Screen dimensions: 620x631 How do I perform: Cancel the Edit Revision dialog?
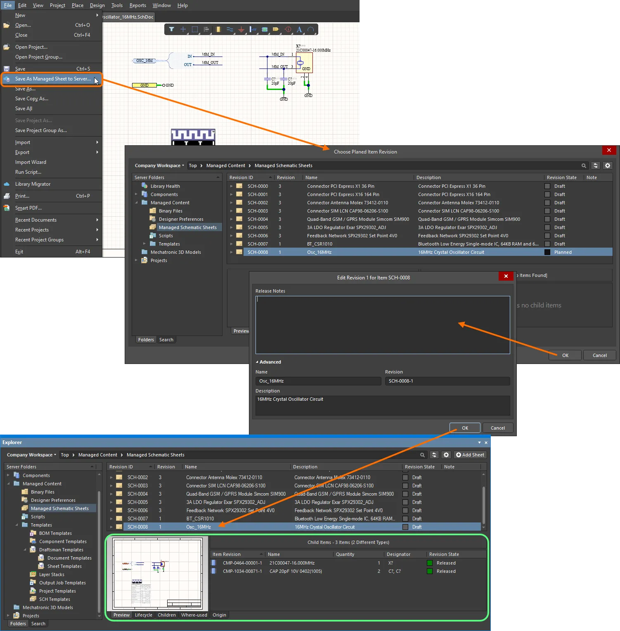click(497, 428)
